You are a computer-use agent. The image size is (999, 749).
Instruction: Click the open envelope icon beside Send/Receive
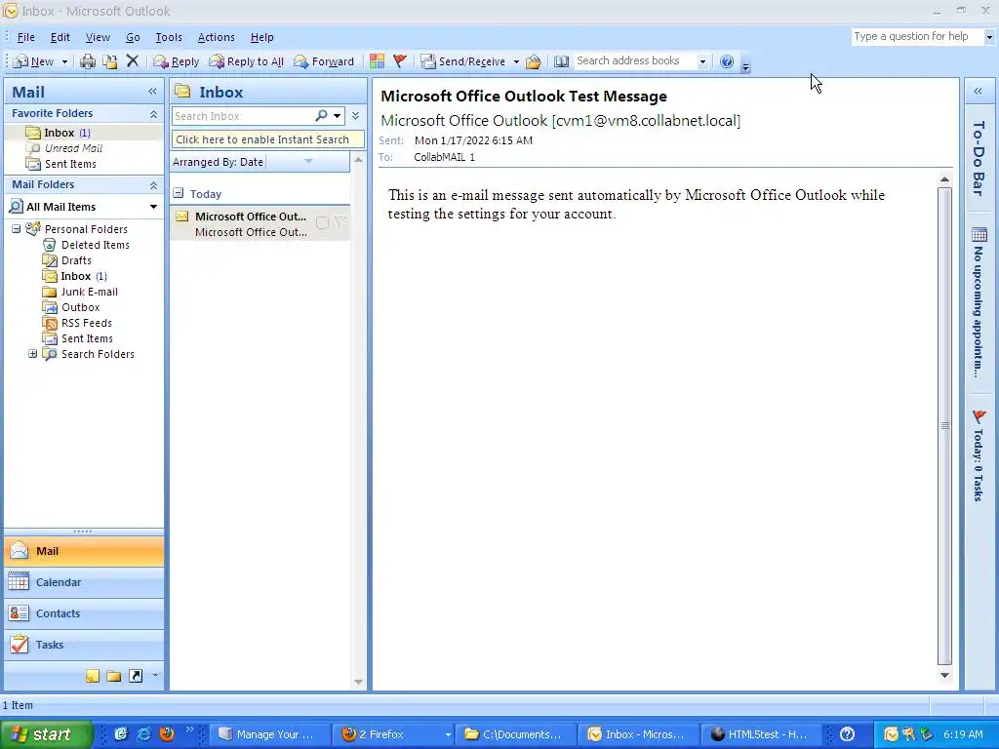pyautogui.click(x=534, y=61)
